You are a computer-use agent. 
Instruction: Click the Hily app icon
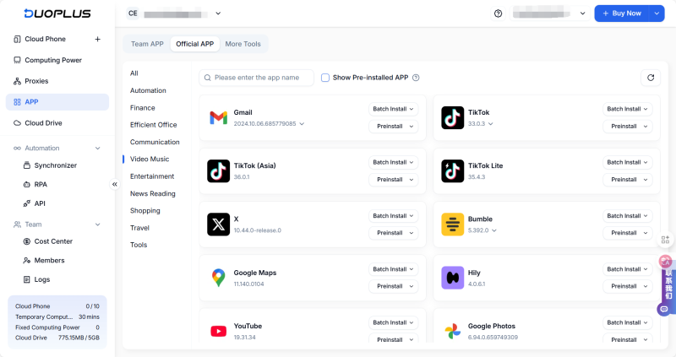coord(453,278)
